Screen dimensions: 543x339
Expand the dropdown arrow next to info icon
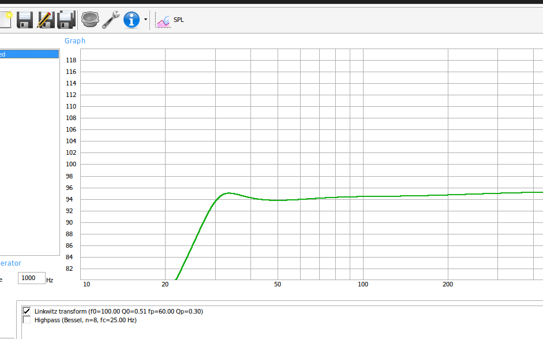coord(145,20)
